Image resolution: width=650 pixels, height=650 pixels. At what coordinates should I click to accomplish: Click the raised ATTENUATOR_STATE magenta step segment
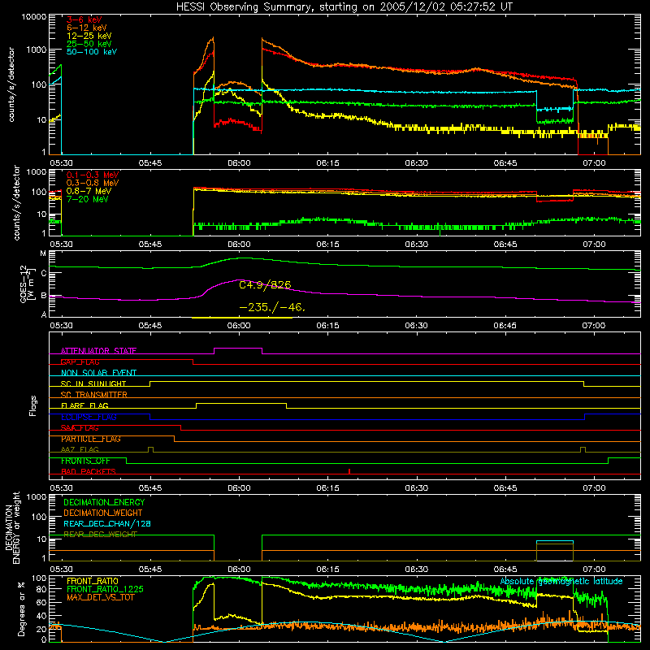(238, 349)
